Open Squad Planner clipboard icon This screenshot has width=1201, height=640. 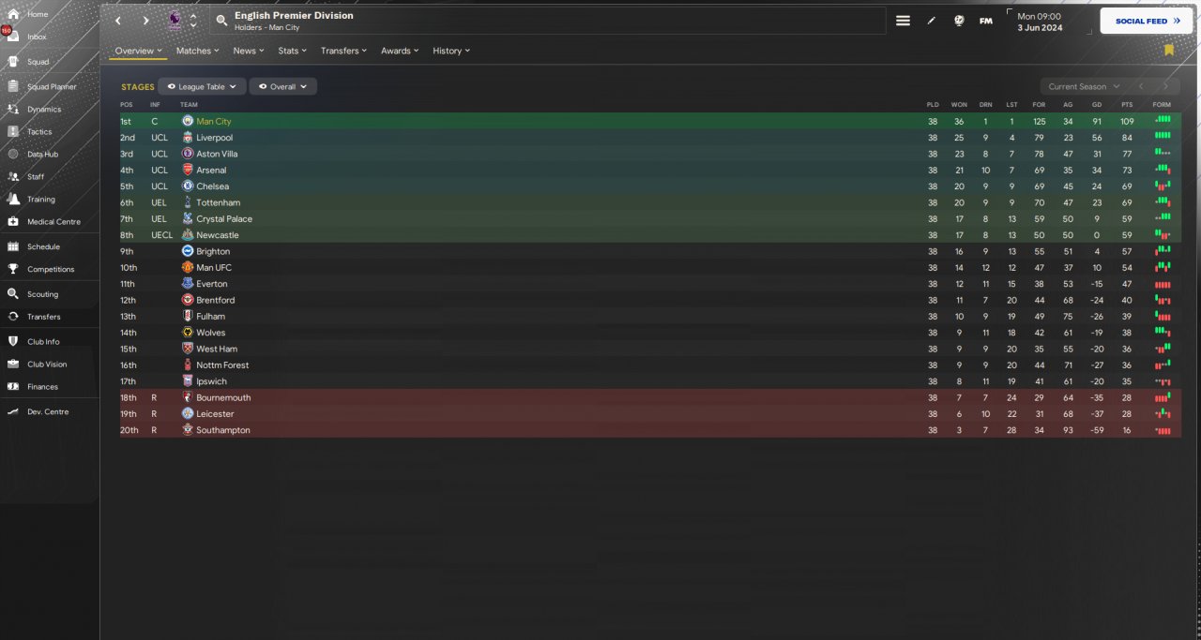click(12, 86)
